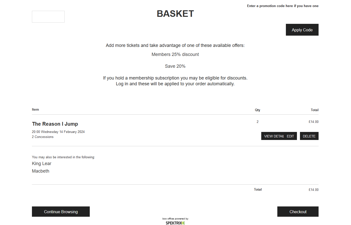Viewport: 351px width, 225px height.
Task: Click the BASKET page heading
Action: pos(175,14)
